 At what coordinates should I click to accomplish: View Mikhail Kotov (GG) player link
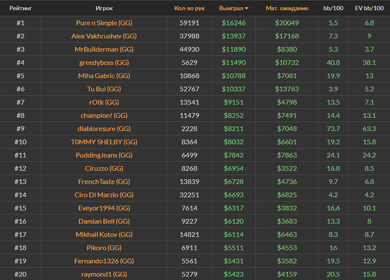(104, 235)
